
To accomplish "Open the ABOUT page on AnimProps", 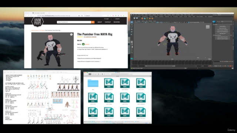I will (100, 22).
